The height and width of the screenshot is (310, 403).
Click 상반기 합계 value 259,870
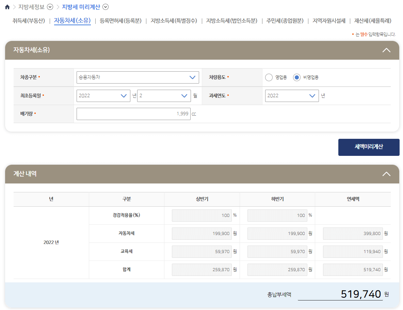(x=202, y=269)
